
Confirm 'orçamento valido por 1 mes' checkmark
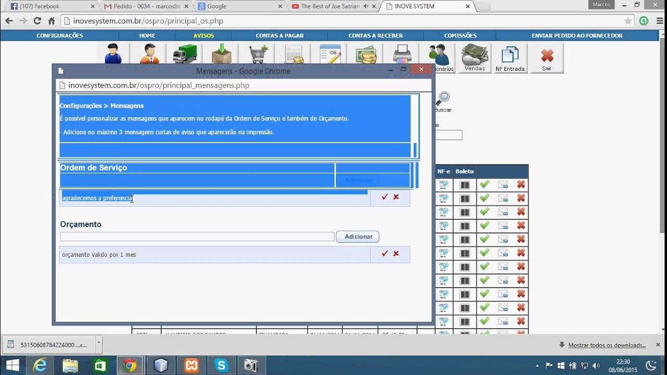[x=385, y=254]
